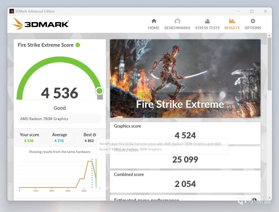Click the Fire Strike Extreme Score heading

coord(46,45)
